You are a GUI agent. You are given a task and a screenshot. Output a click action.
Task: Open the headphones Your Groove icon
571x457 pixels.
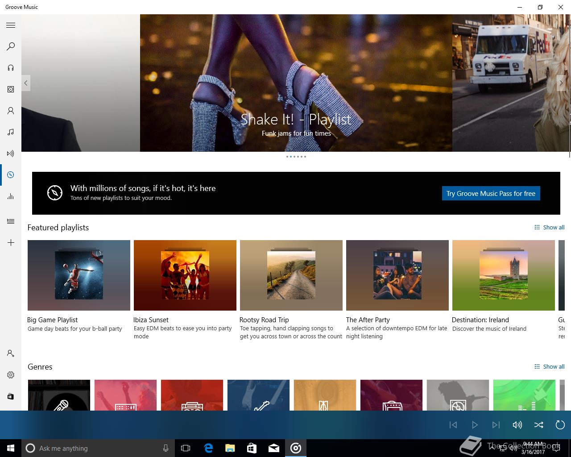click(x=11, y=68)
